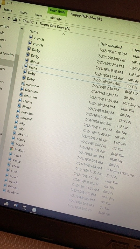The height and width of the screenshot is (249, 140).
Task: Open the Customize Quick Access Toolbar dropdown
Action: click(8, 3)
